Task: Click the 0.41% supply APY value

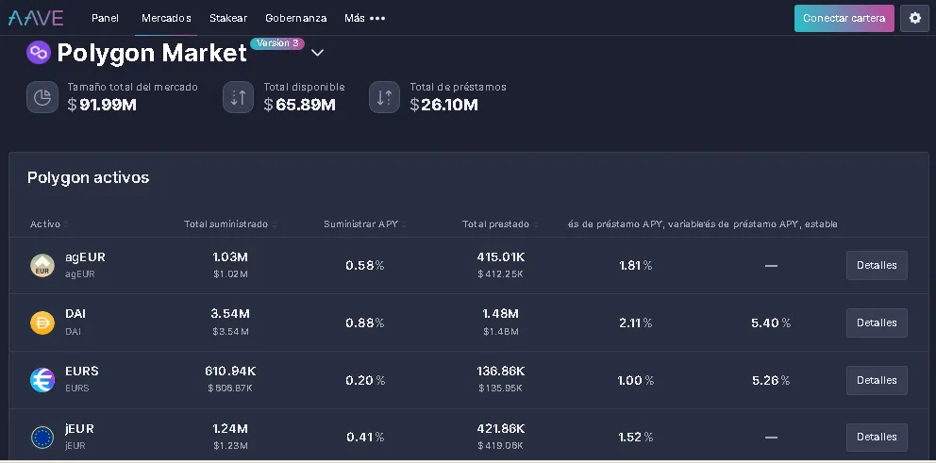Action: click(365, 438)
